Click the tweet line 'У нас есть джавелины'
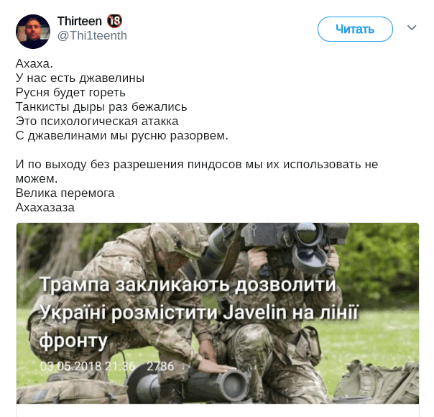This screenshot has width=434, height=417. (x=80, y=78)
